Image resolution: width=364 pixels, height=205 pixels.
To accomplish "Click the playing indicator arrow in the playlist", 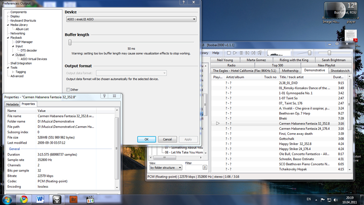I will coord(218,123).
